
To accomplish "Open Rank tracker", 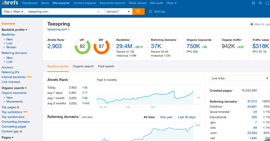I will (x=138, y=3).
